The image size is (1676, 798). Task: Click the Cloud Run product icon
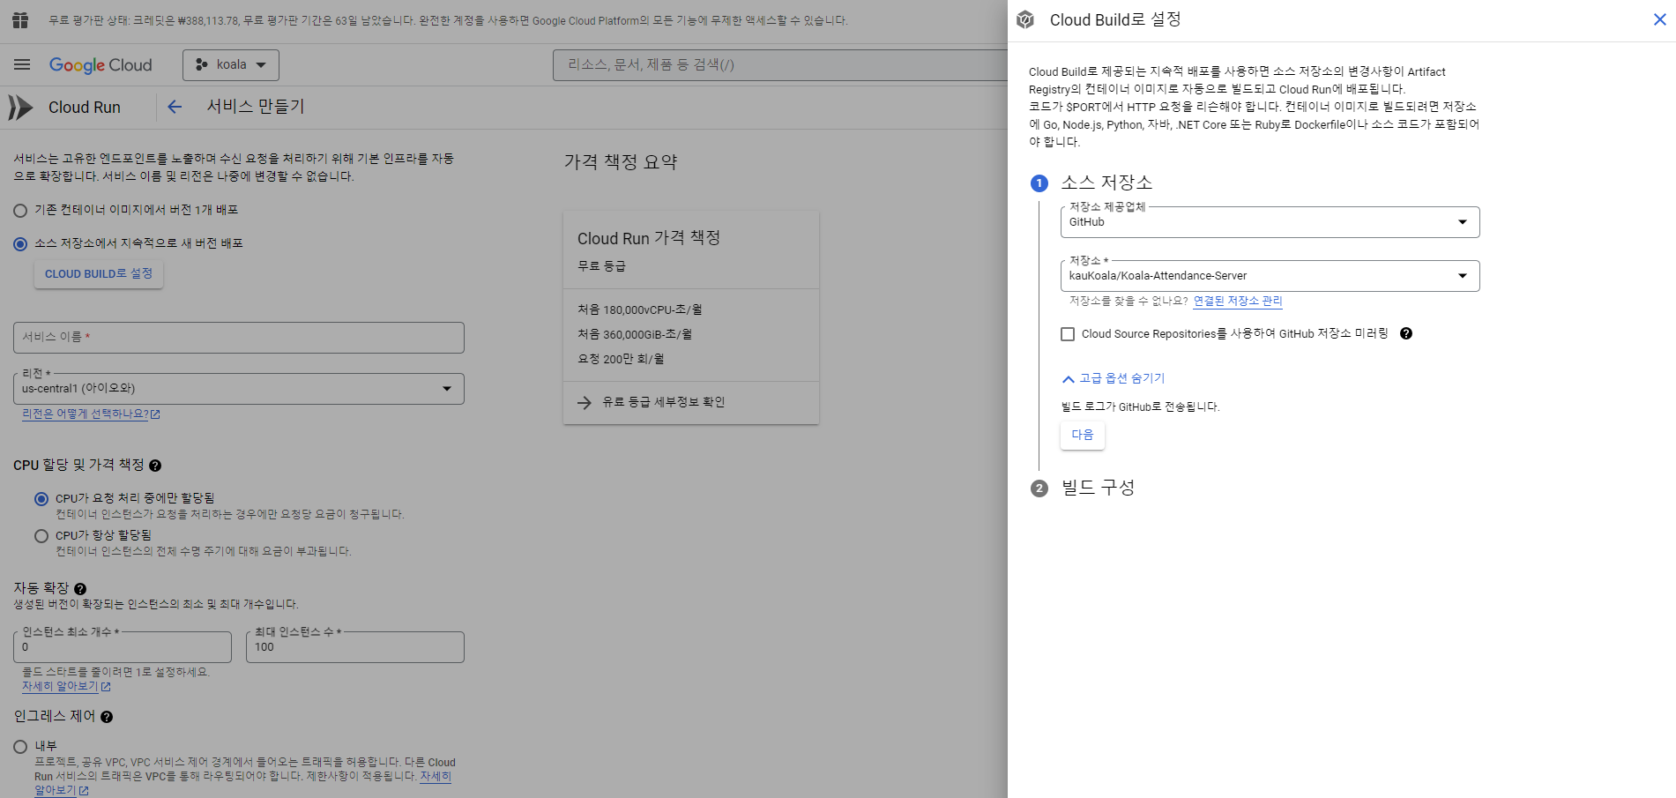[20, 108]
